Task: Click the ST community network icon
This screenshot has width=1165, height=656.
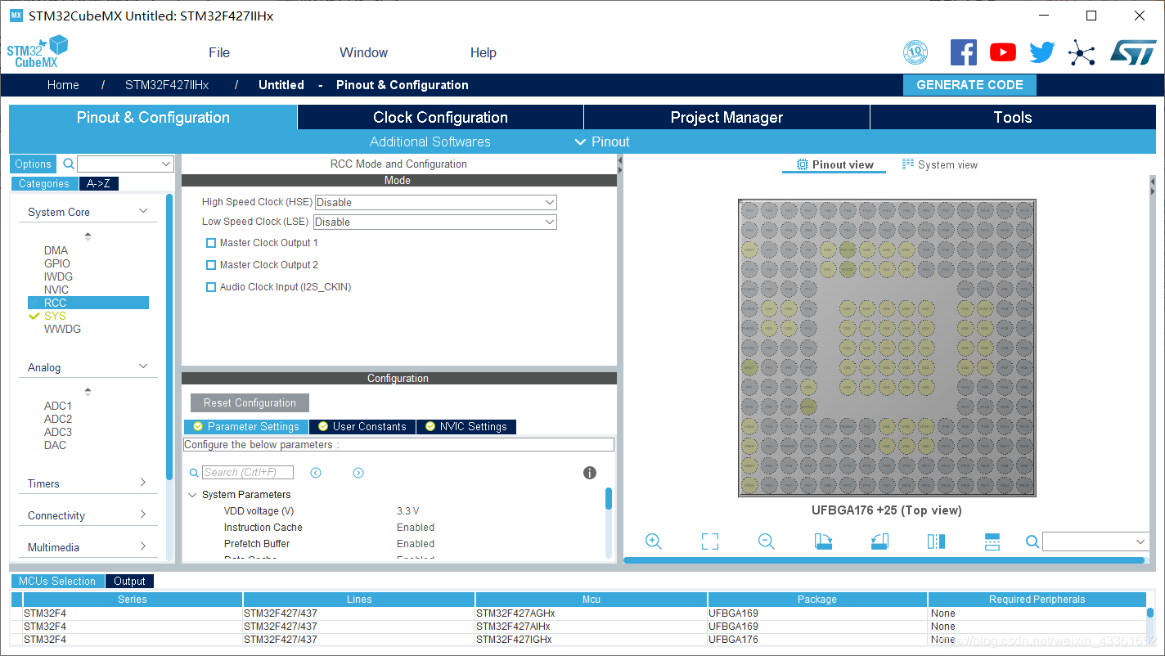Action: [x=1082, y=54]
